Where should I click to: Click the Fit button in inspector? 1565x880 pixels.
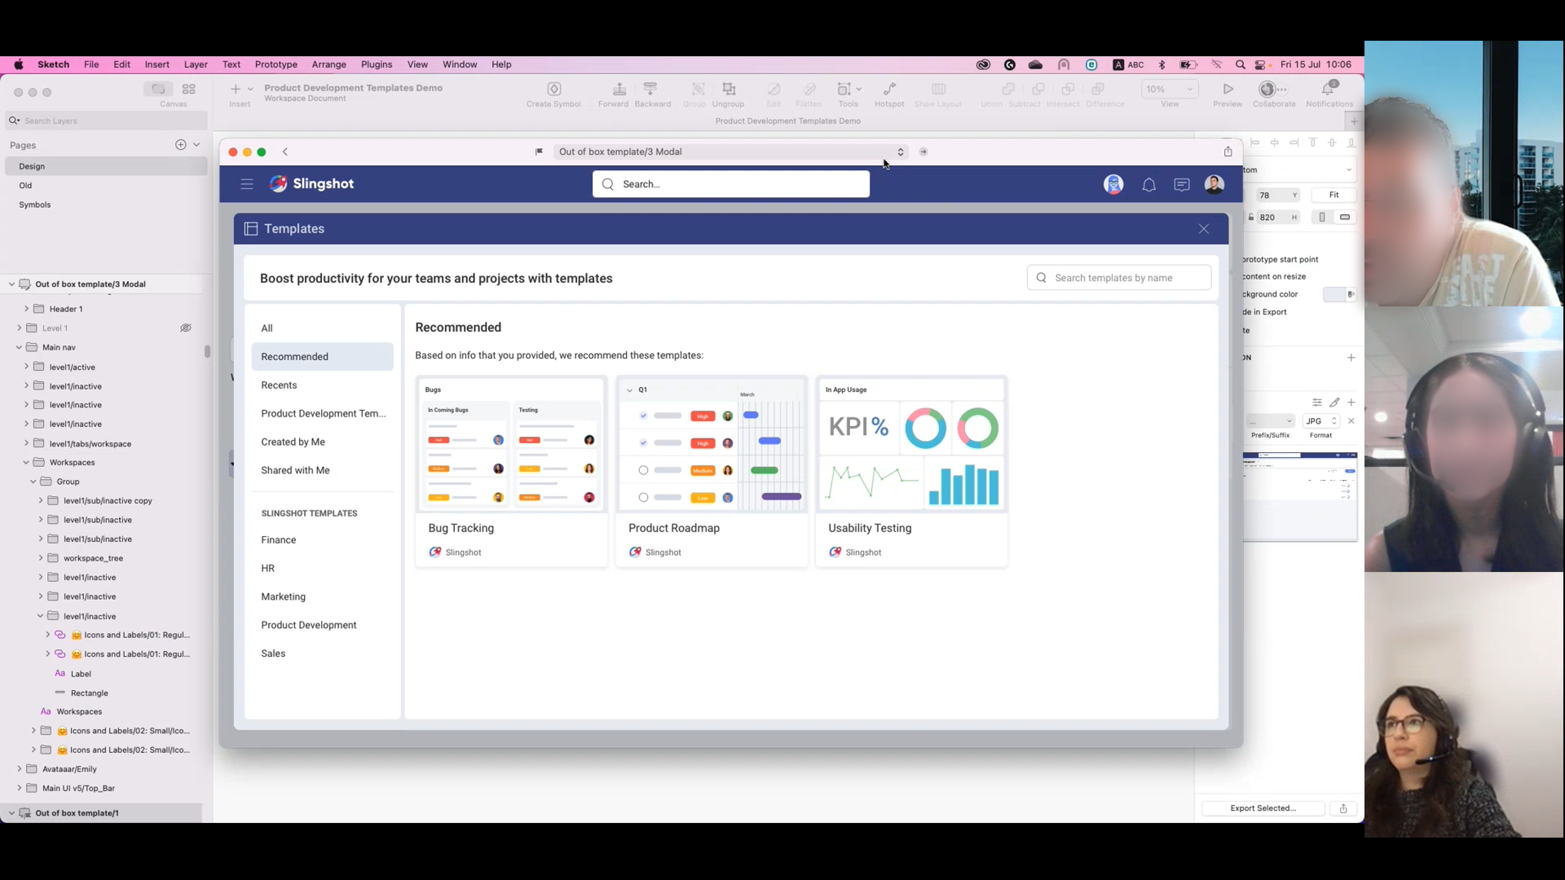coord(1334,195)
